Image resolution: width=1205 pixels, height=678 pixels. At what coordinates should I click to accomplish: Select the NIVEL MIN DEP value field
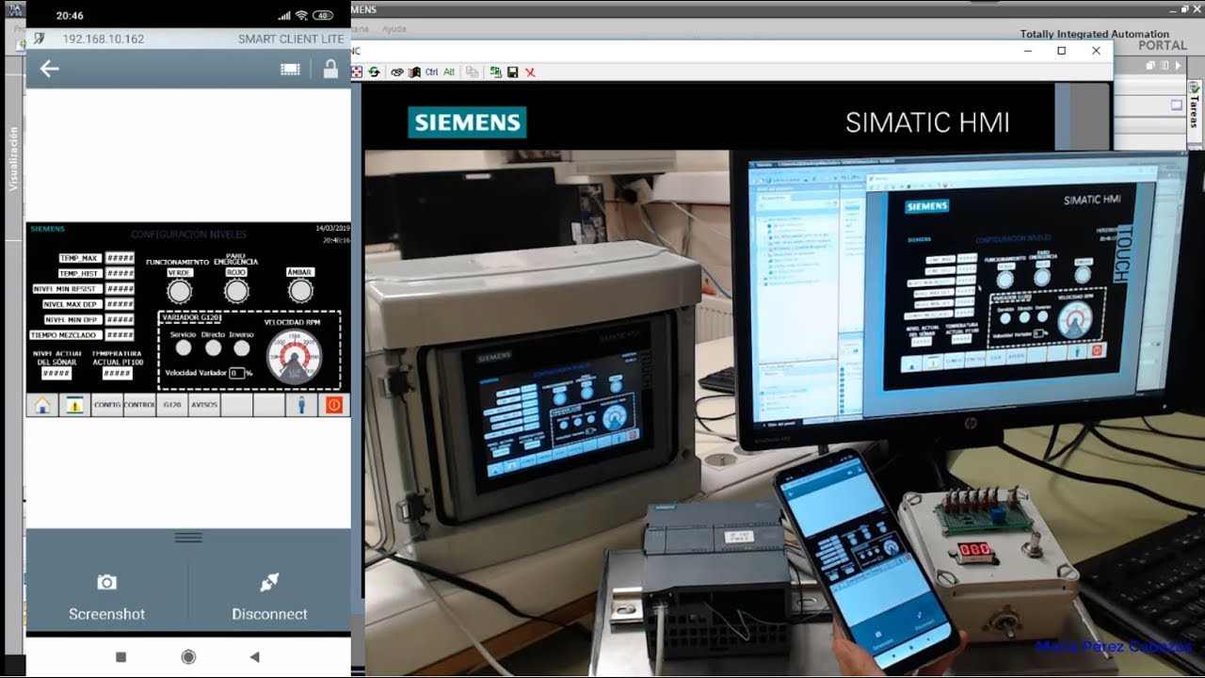click(x=120, y=319)
